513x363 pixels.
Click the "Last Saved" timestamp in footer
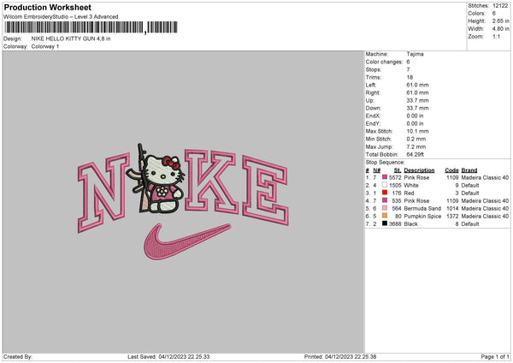[168, 357]
